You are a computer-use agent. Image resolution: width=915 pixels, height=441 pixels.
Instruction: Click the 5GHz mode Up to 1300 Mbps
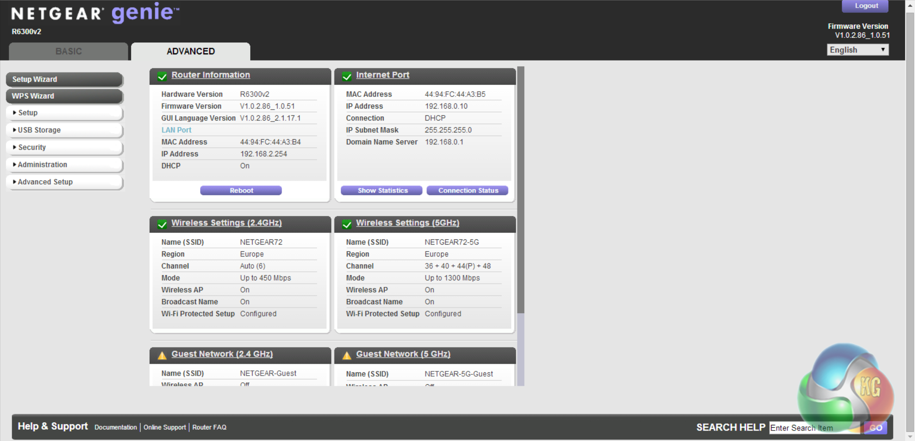[x=452, y=278]
